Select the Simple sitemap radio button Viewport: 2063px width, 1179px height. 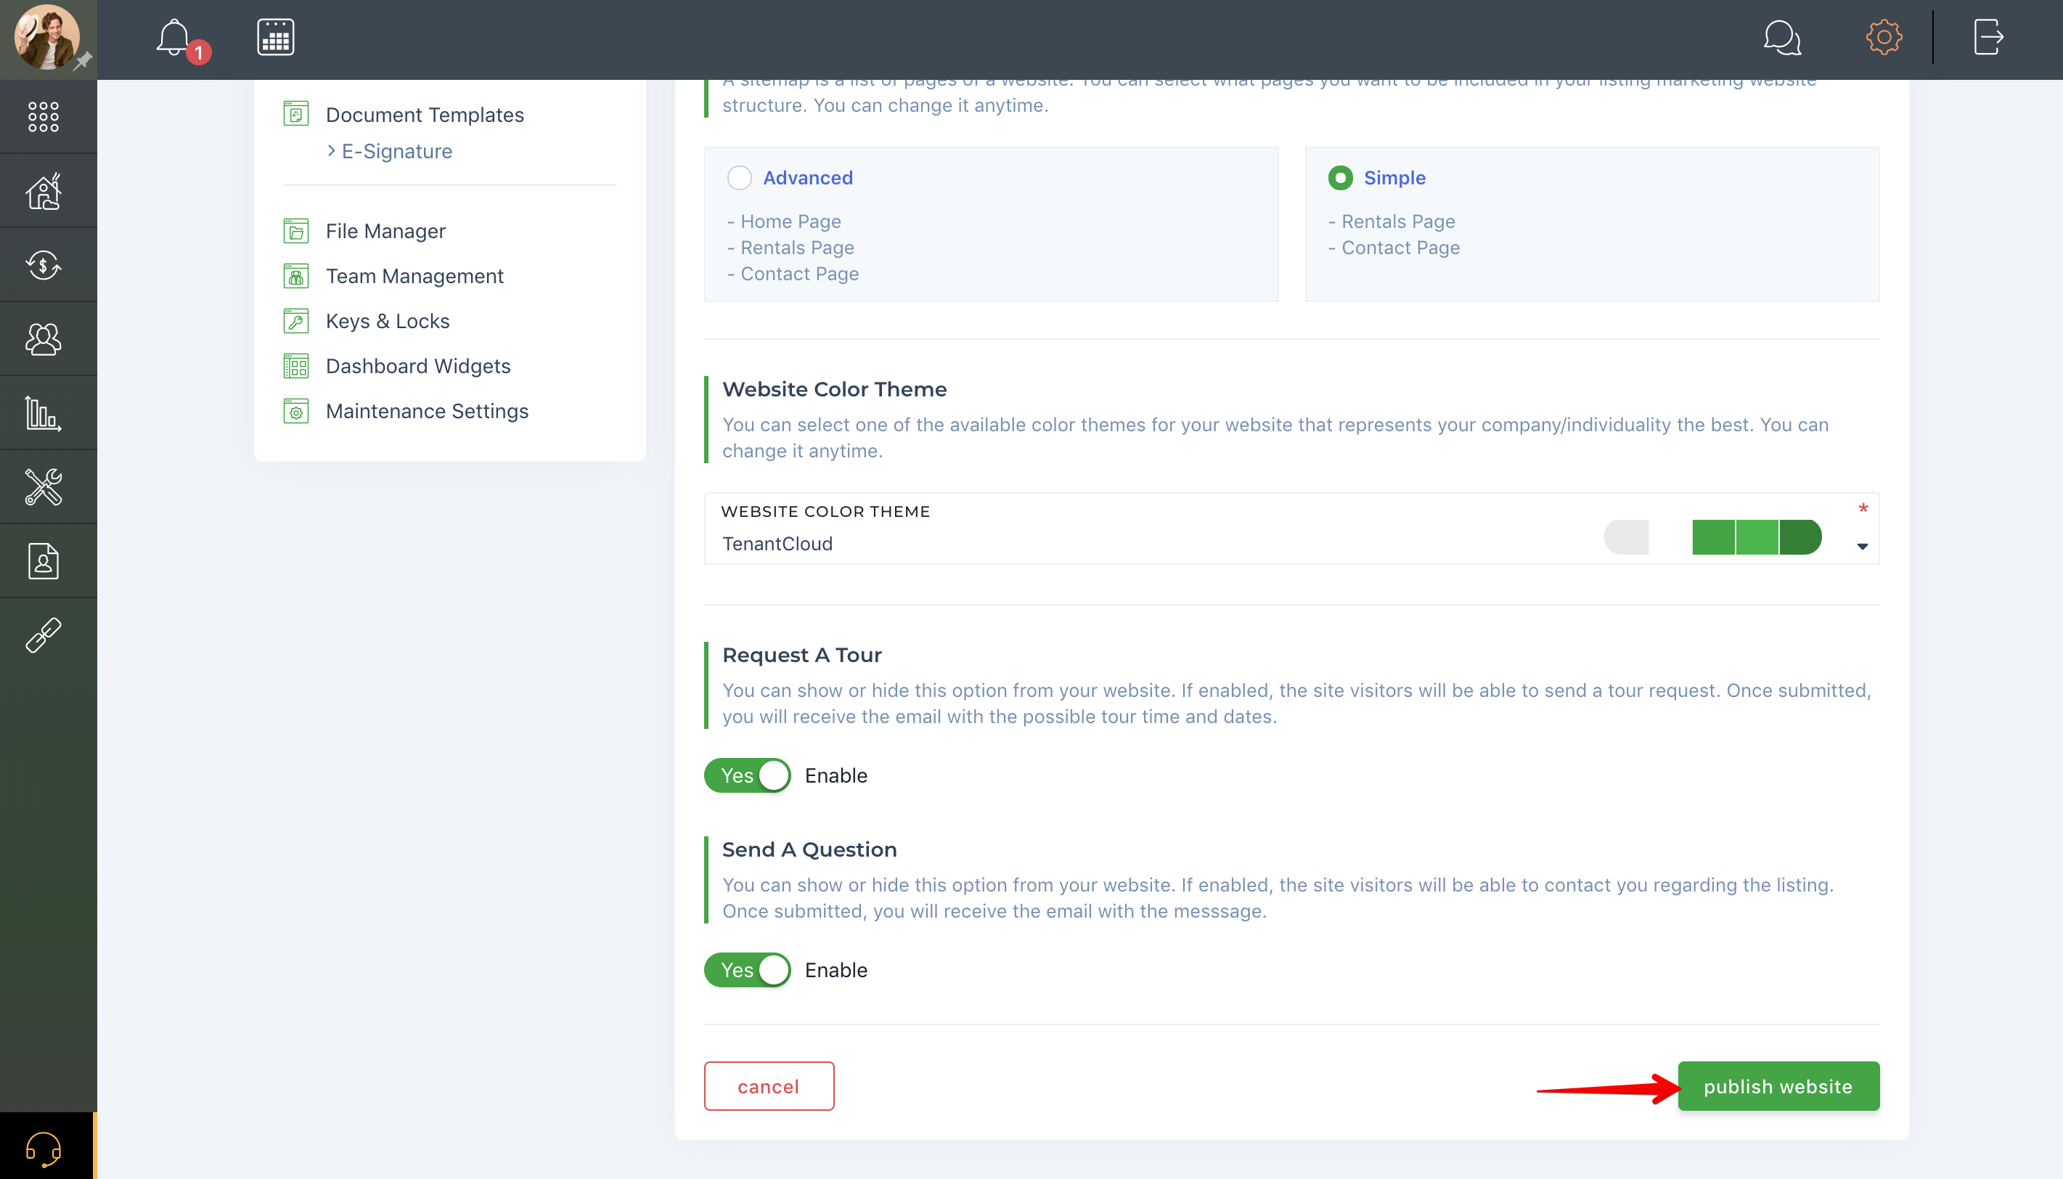(1340, 177)
